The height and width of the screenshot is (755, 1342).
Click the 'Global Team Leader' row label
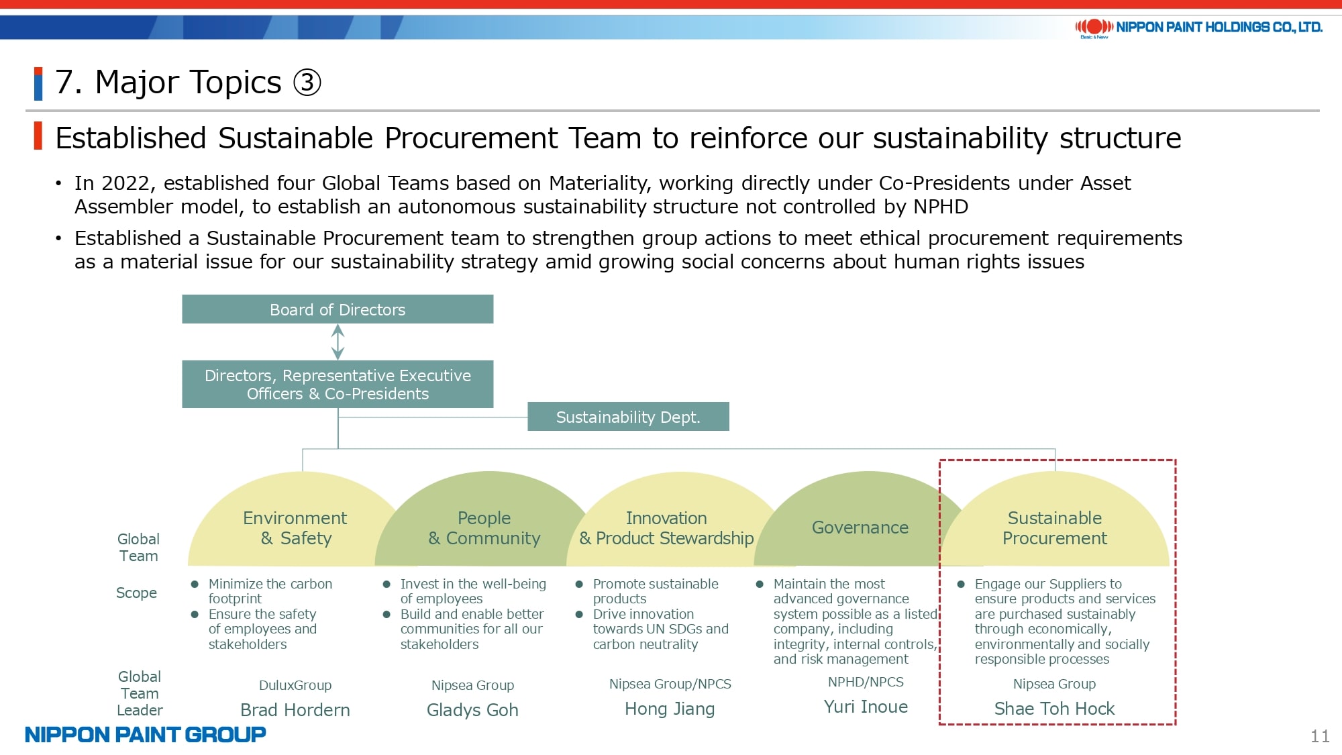[x=140, y=693]
